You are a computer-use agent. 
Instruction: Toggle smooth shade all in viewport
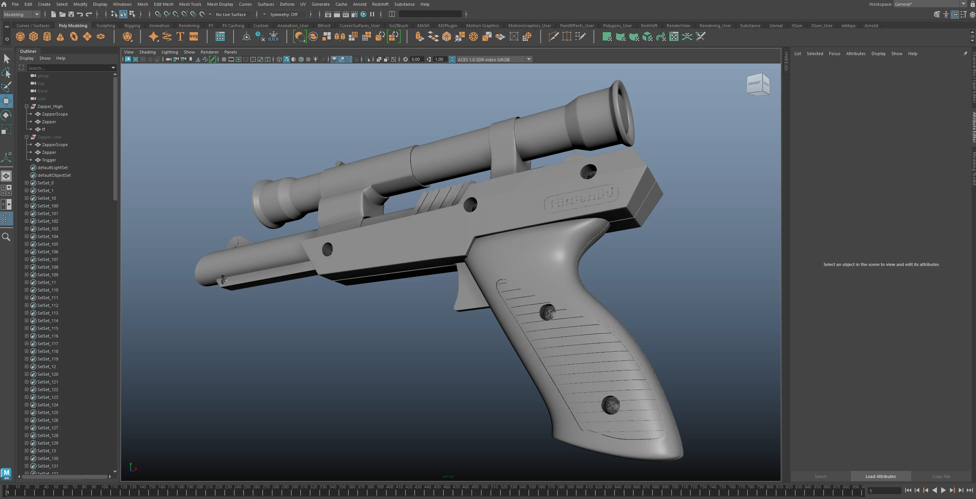286,59
